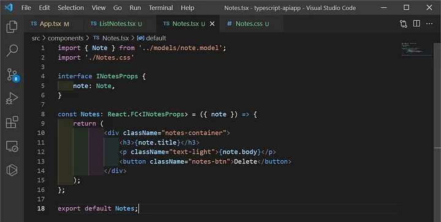Click the closing </div> tag on line 14
Image resolution: width=441 pixels, height=222 pixels.
click(x=115, y=171)
